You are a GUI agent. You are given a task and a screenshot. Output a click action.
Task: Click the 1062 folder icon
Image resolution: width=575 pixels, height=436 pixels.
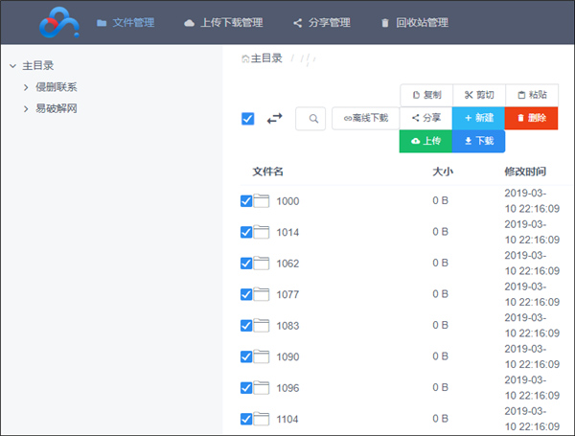coord(262,264)
